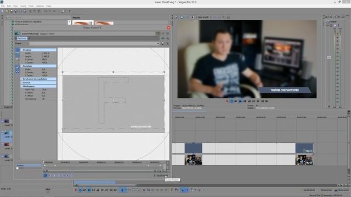Open the View menu
Viewport: 351px width, 197px height.
pyautogui.click(x=15, y=6)
